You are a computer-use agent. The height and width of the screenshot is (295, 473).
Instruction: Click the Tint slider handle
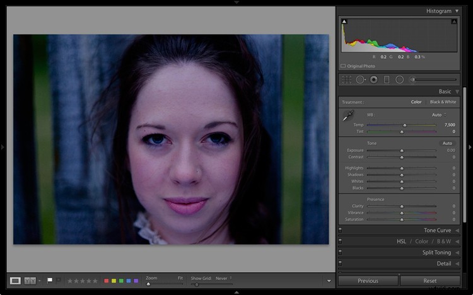402,132
